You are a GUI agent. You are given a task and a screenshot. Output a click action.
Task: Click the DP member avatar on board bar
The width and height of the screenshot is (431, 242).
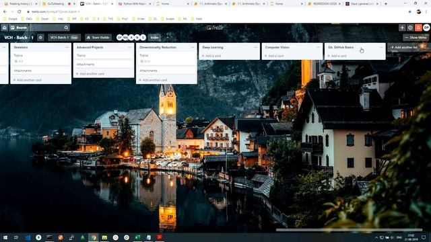[x=119, y=38]
